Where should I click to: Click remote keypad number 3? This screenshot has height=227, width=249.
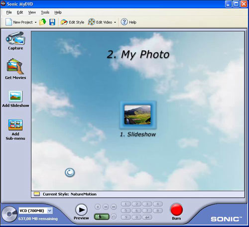147,204
